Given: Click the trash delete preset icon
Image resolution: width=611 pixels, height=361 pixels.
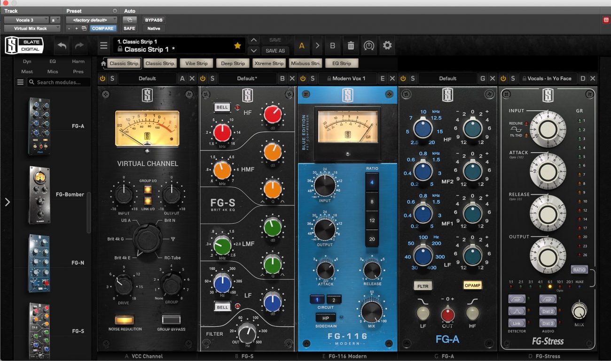Looking at the screenshot, I should 351,46.
